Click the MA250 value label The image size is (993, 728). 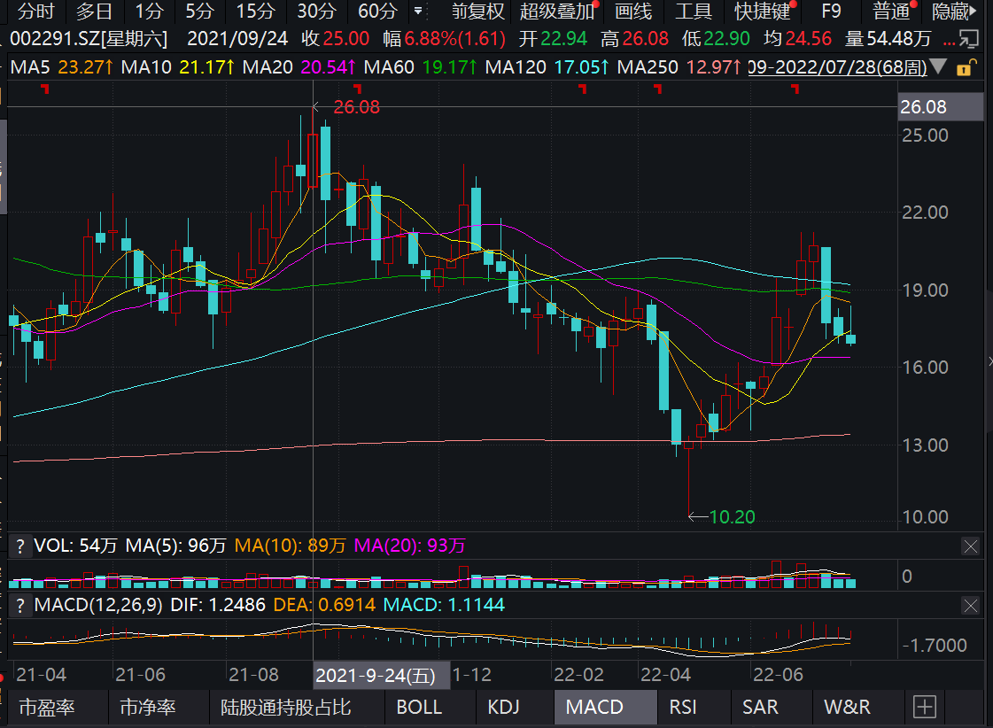coord(679,67)
